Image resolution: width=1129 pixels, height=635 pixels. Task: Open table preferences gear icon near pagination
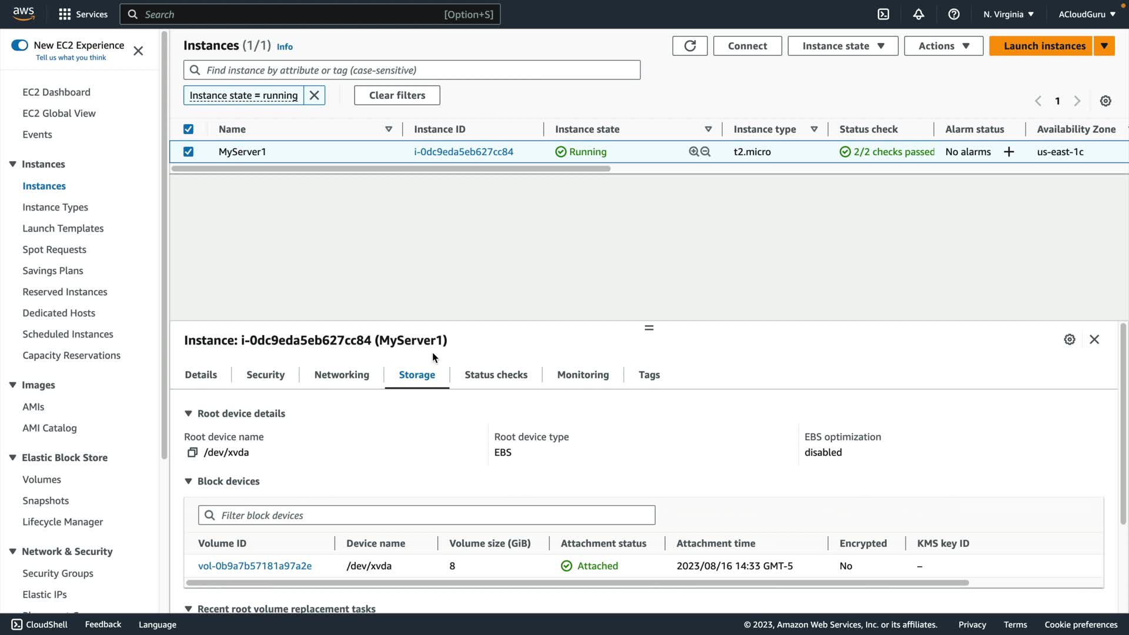click(x=1105, y=101)
